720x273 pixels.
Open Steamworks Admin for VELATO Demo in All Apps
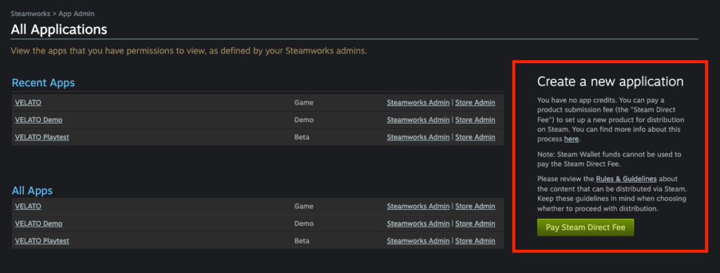click(418, 224)
